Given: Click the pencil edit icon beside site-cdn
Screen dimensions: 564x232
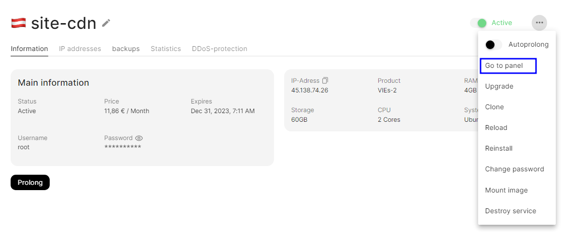Looking at the screenshot, I should click(106, 23).
